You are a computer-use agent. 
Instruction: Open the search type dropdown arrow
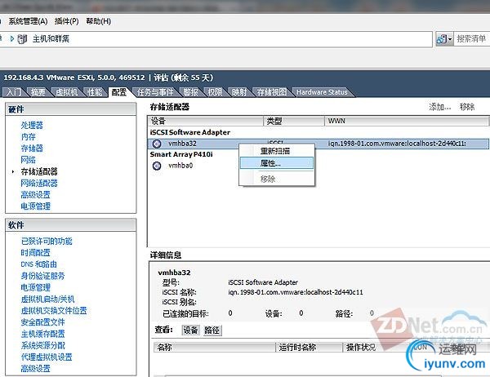450,39
